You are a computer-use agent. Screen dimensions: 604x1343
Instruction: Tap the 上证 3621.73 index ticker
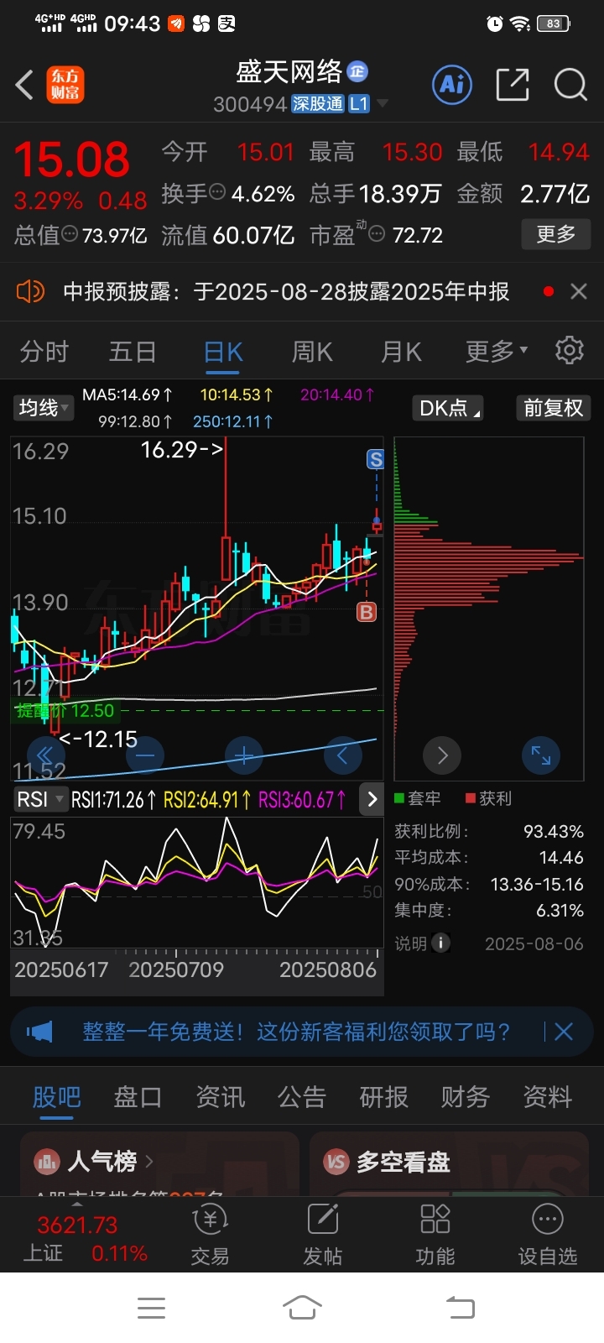[x=84, y=1239]
